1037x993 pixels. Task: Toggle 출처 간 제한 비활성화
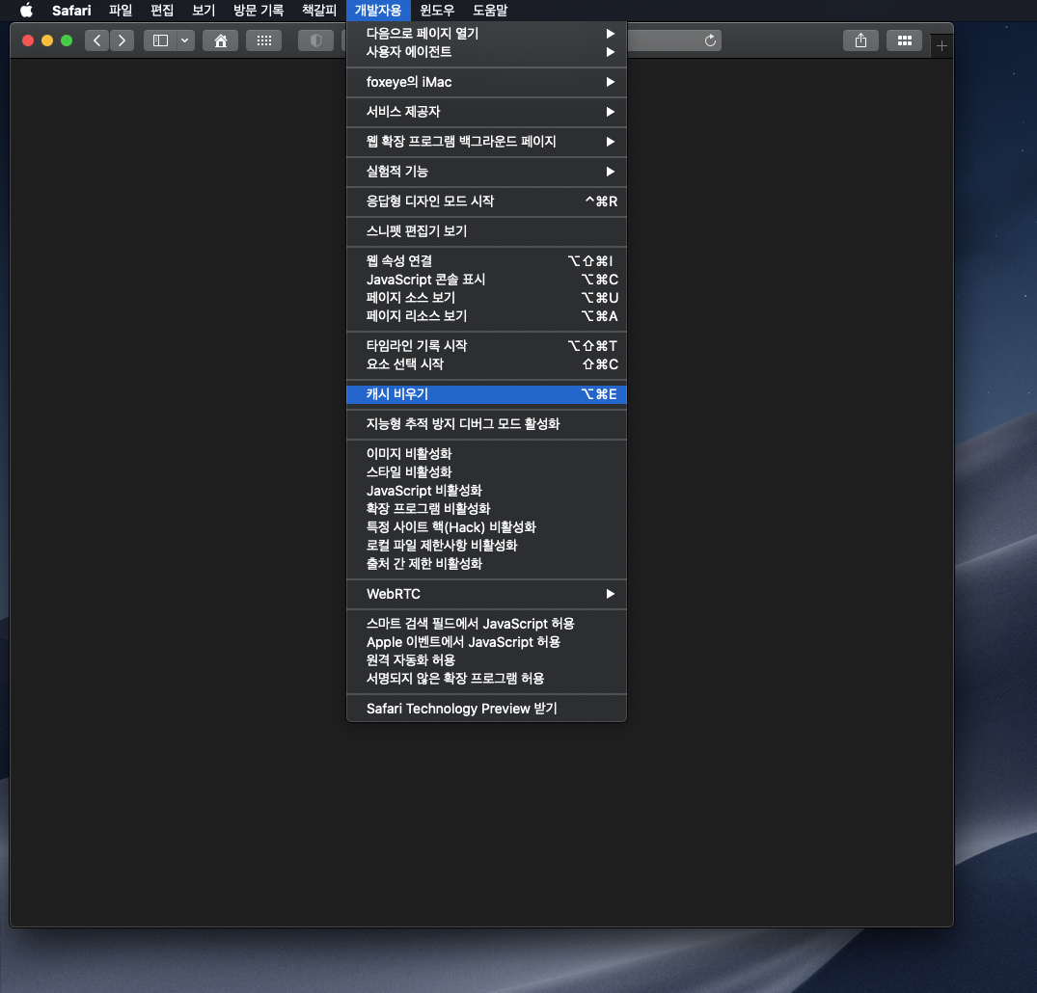click(487, 564)
